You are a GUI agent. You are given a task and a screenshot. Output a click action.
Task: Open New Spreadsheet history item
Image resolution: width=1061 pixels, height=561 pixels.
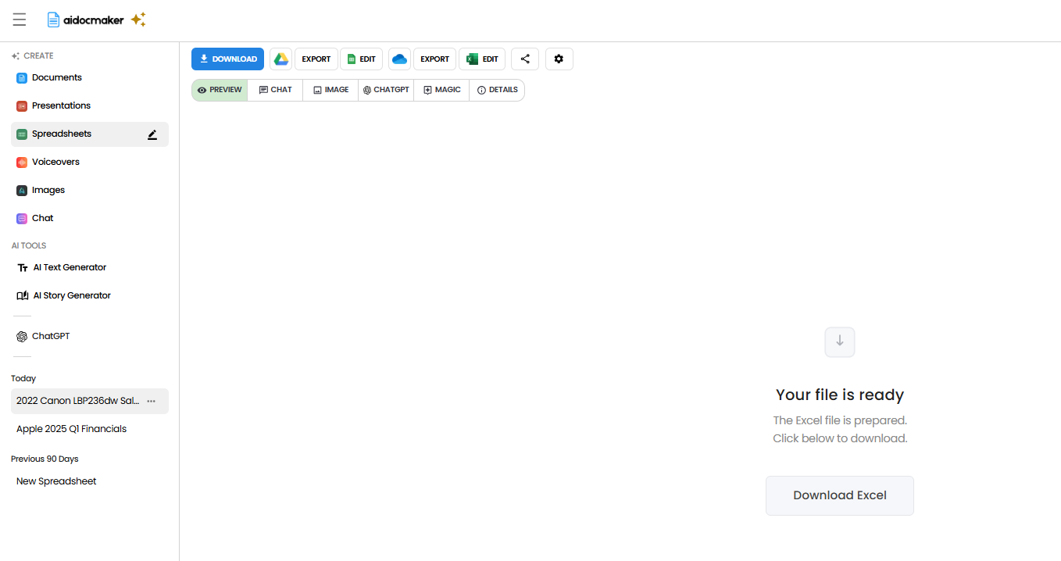point(90,481)
